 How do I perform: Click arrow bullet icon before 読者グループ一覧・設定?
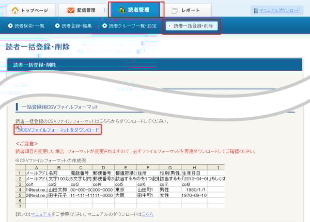[x=104, y=26]
